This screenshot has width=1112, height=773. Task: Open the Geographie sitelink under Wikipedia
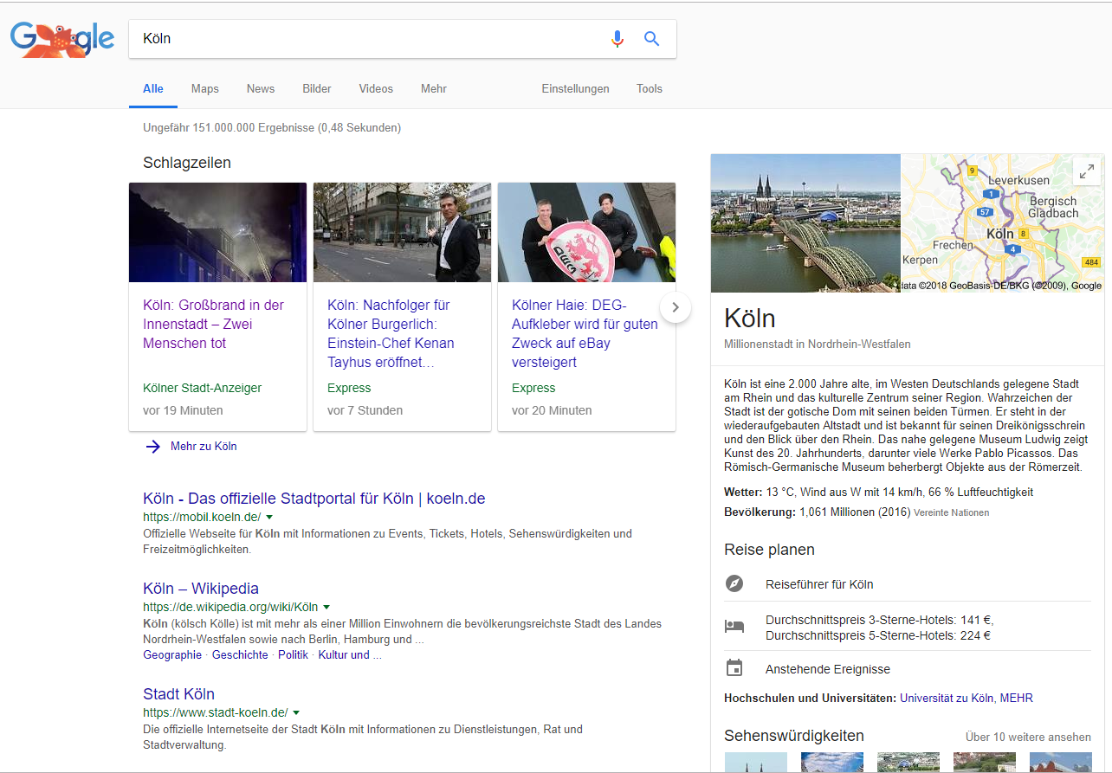click(172, 655)
